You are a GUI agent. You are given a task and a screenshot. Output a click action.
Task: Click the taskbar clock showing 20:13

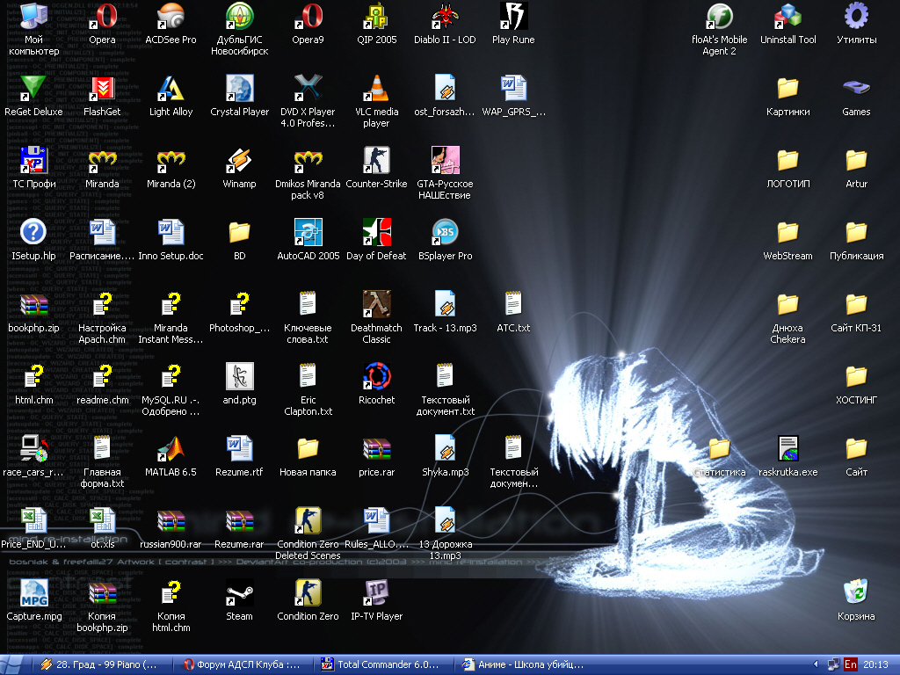tap(877, 664)
